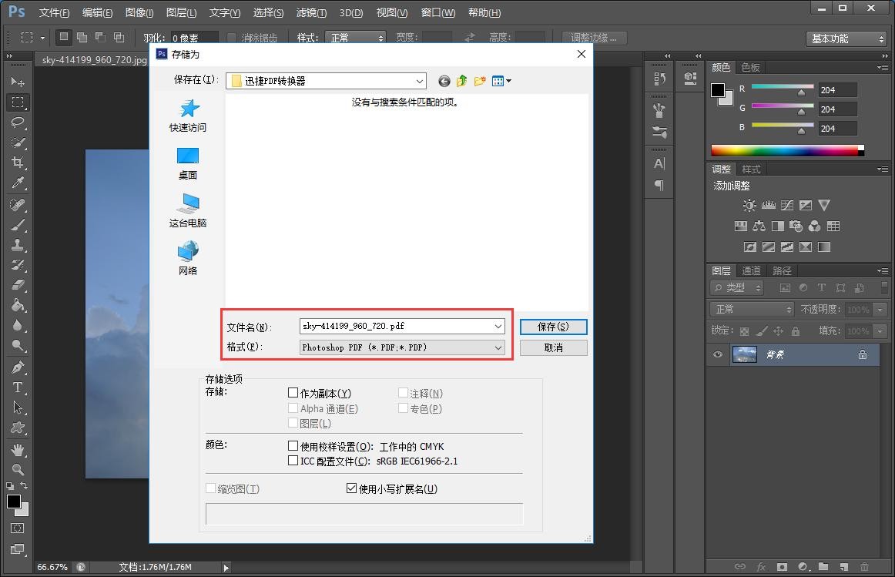Click the create new folder icon
This screenshot has width=895, height=577.
point(480,81)
